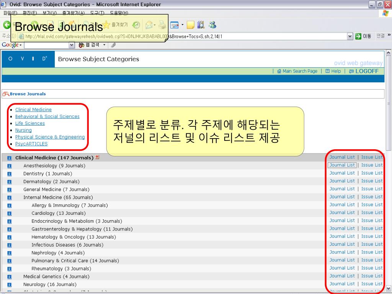Click the "Medical Genetics (4 Journals)" row text
This screenshot has width=392, height=294.
pyautogui.click(x=56, y=277)
